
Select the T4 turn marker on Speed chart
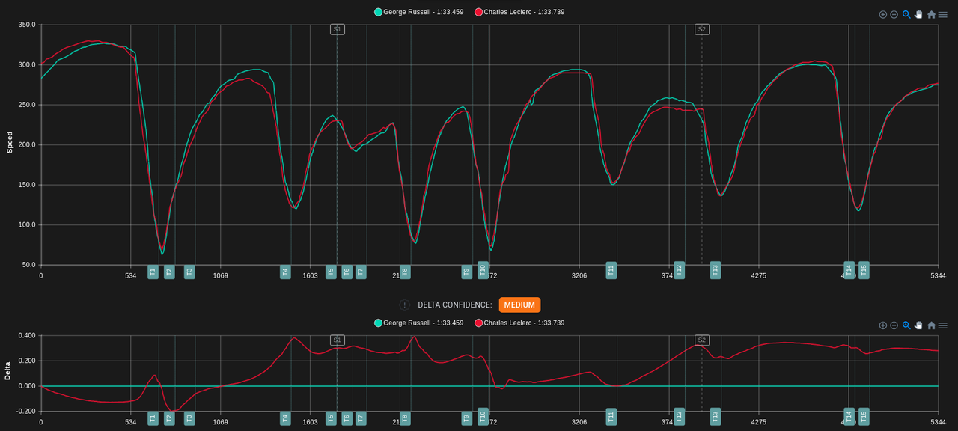click(285, 272)
